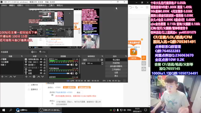The width and height of the screenshot is (201, 113).
Task: Open 视图(V) menu in OBS
Action: tap(20, 5)
